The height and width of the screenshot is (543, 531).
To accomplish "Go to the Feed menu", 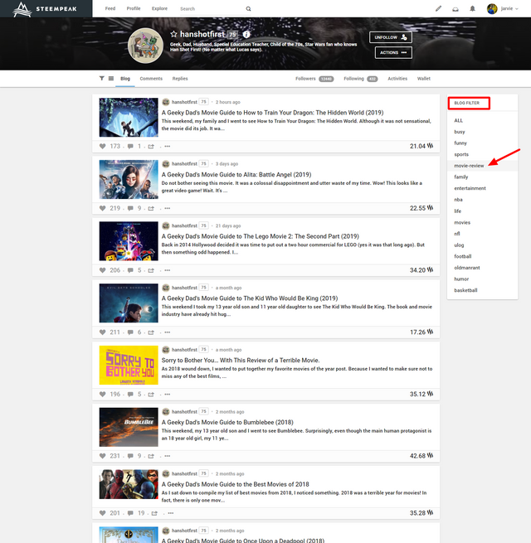I will [x=110, y=8].
